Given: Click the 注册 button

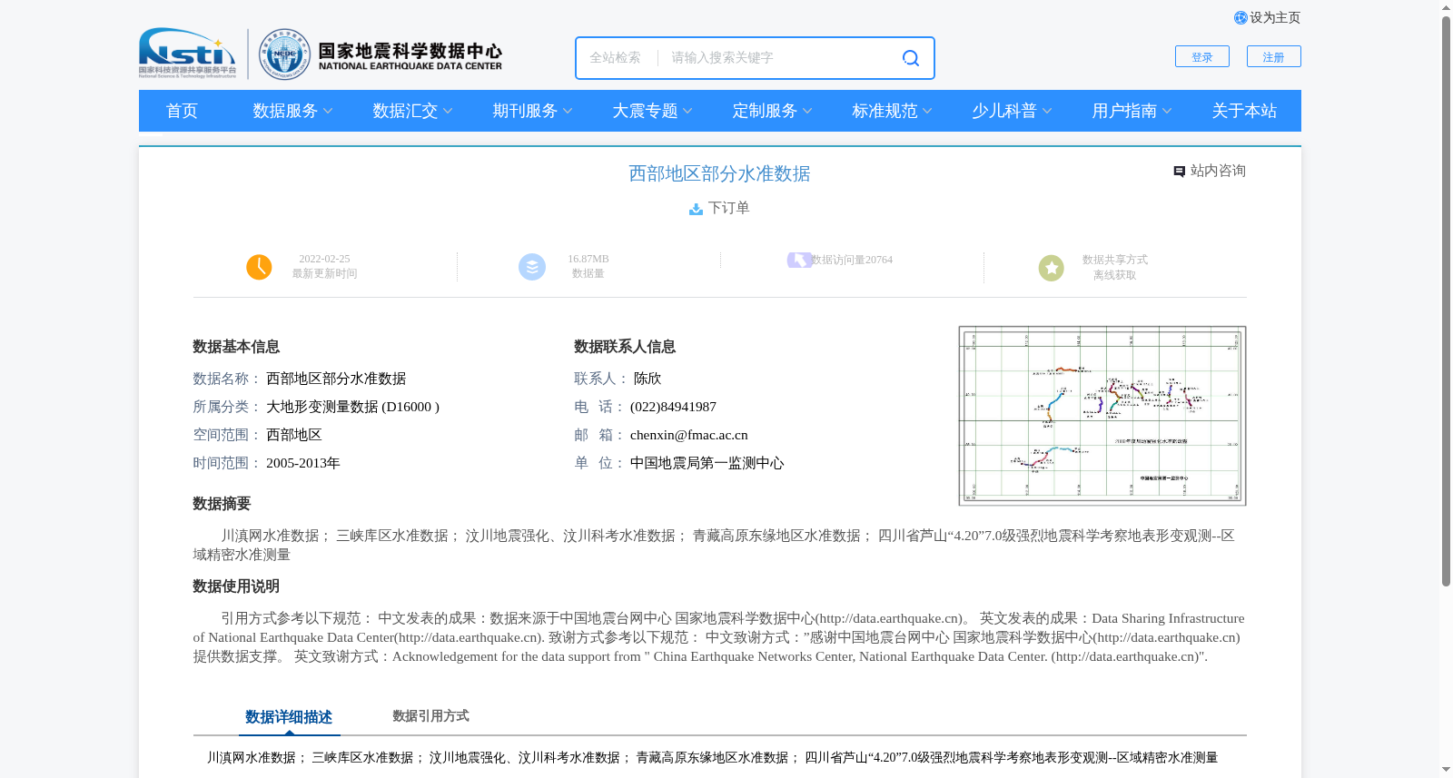Looking at the screenshot, I should (1274, 56).
